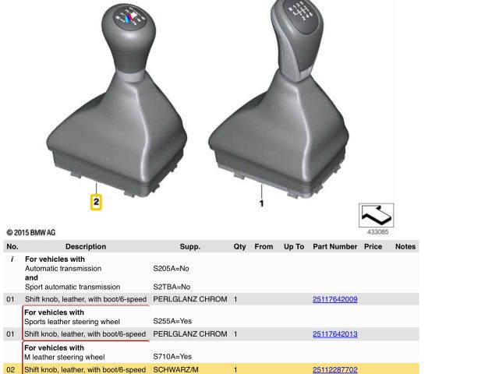499x374 pixels.
Task: Click the S255A=Yes sports steering wheel condition
Action: [172, 322]
